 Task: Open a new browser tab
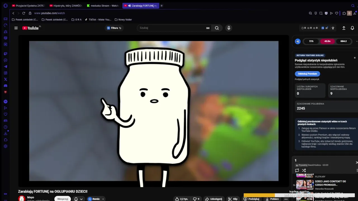(x=162, y=6)
